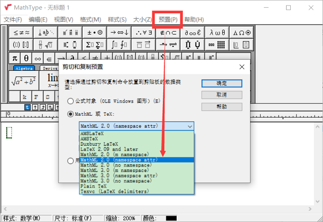This screenshot has width=323, height=222.
Task: Open the fraction and radical templates palette
Action: [46, 45]
